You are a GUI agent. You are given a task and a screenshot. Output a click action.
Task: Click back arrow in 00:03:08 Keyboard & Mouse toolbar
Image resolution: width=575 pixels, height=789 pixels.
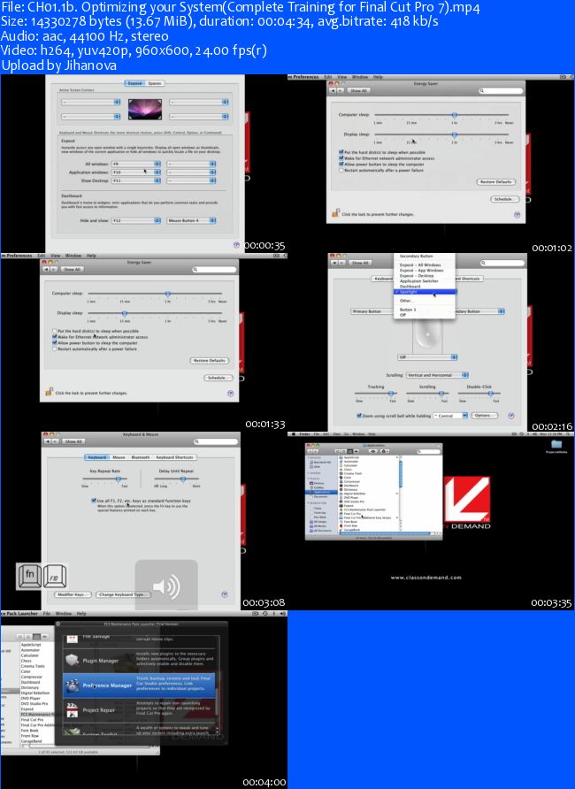[49, 441]
